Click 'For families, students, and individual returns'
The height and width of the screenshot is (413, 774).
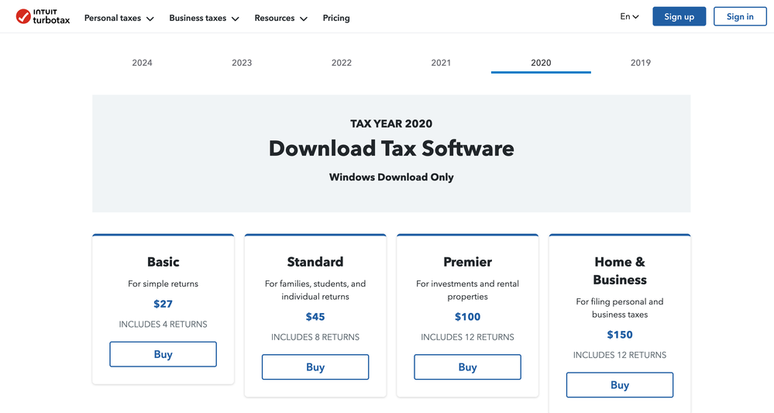[x=315, y=290]
